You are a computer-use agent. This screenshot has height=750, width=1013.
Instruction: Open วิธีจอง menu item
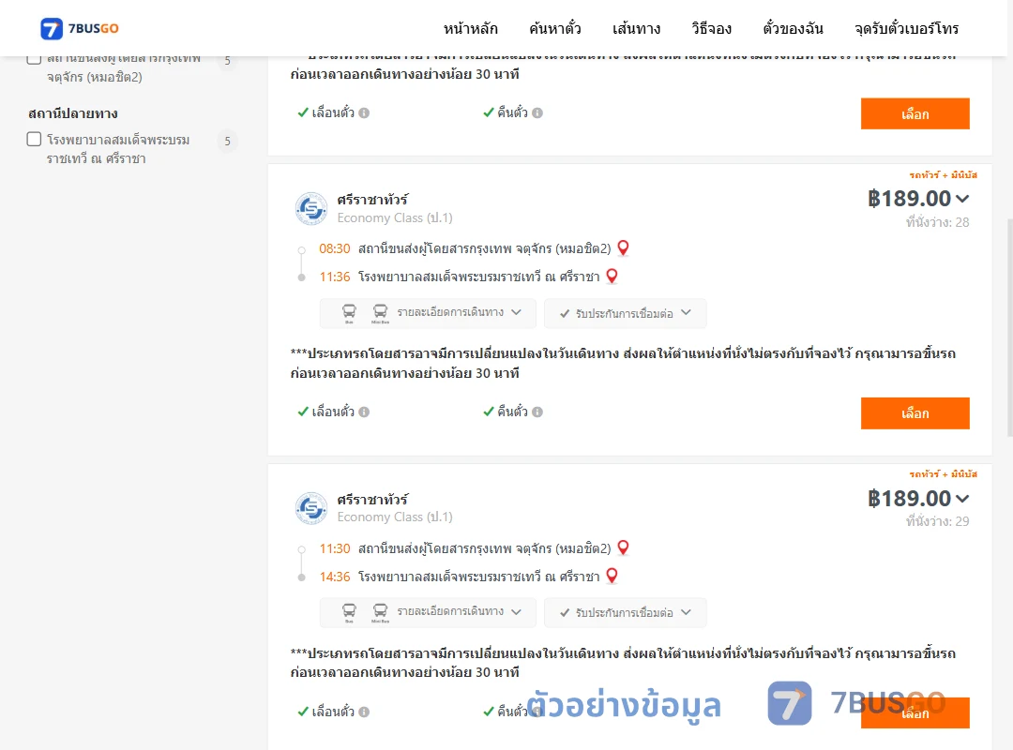(x=711, y=28)
